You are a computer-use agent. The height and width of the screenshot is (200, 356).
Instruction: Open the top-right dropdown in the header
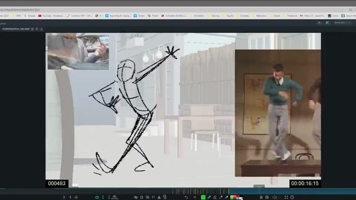[343, 23]
